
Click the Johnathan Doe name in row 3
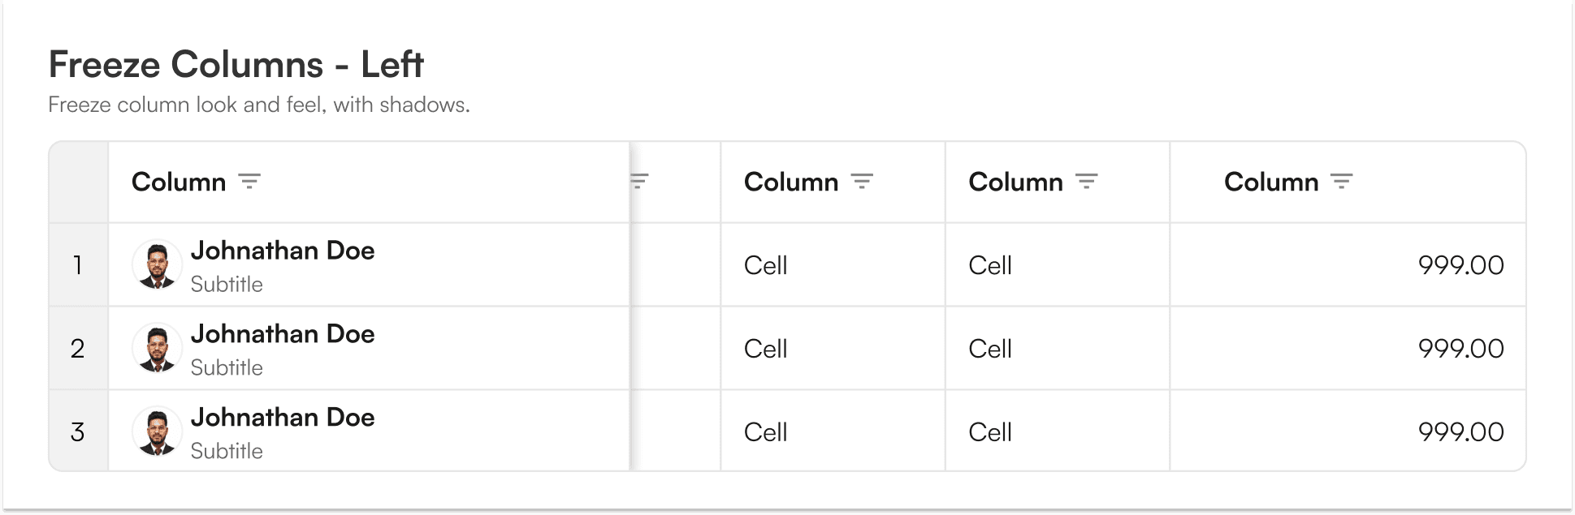[283, 418]
